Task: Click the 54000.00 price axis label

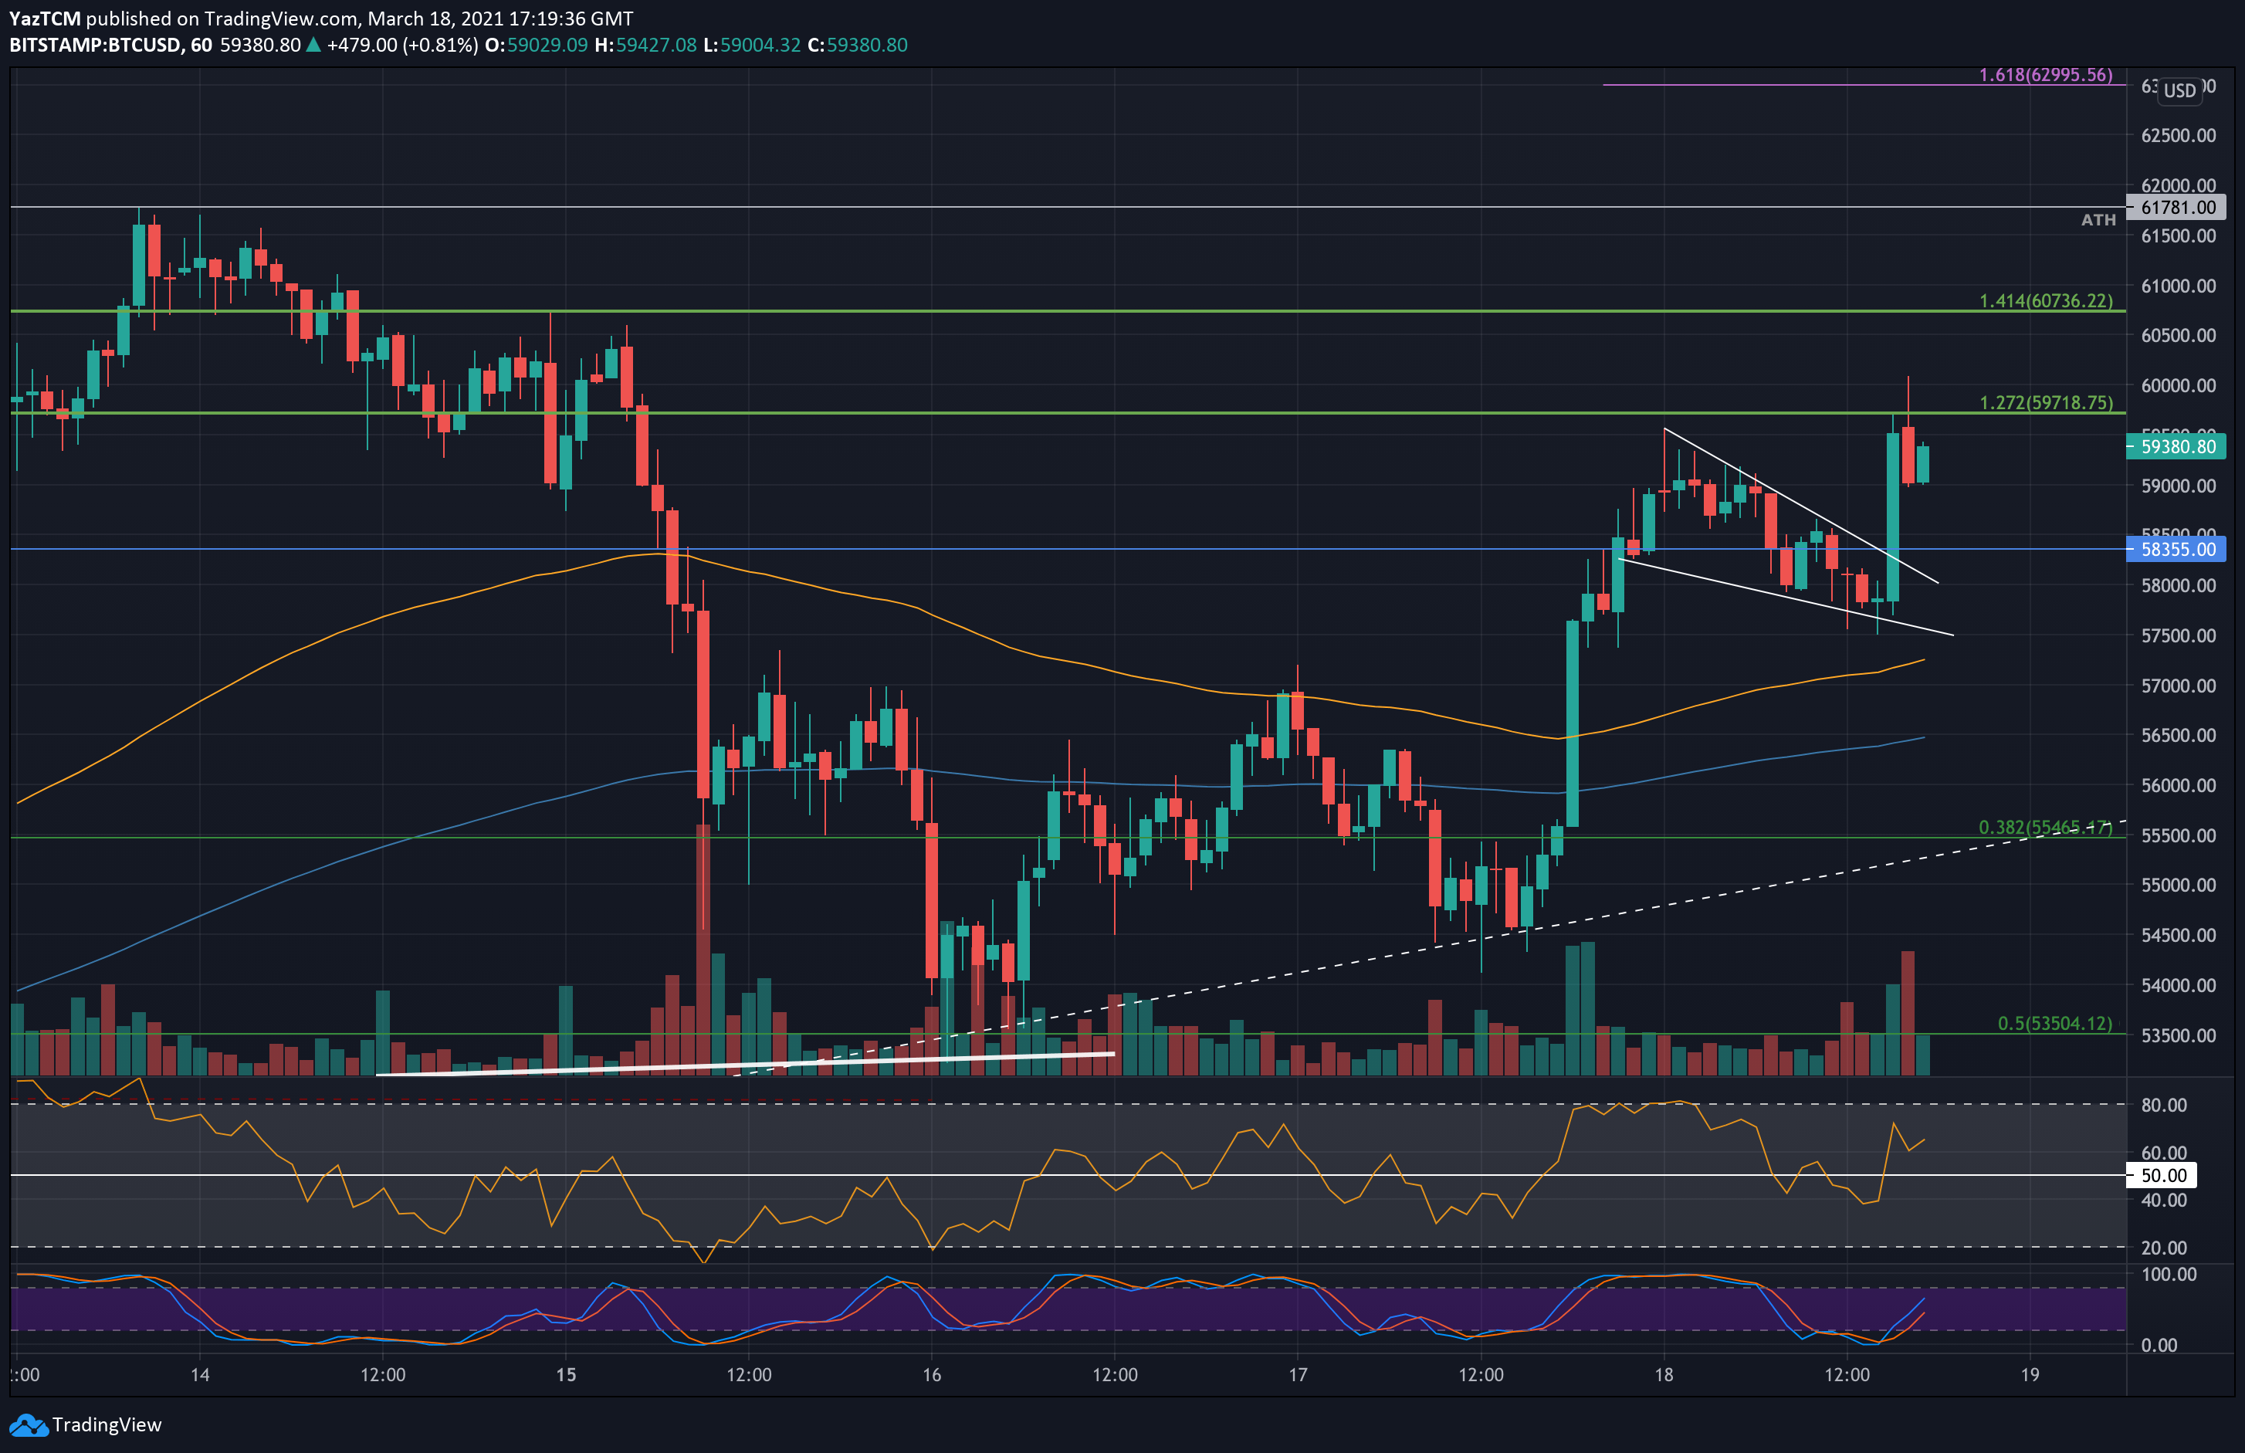Action: 2178,986
